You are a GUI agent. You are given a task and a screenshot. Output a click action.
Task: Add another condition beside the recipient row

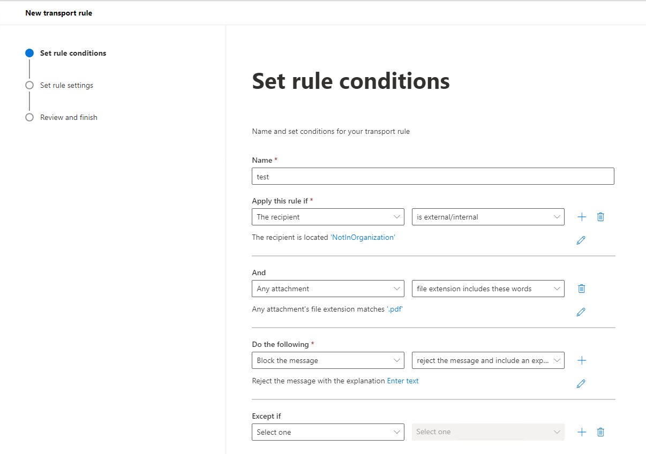pos(582,217)
